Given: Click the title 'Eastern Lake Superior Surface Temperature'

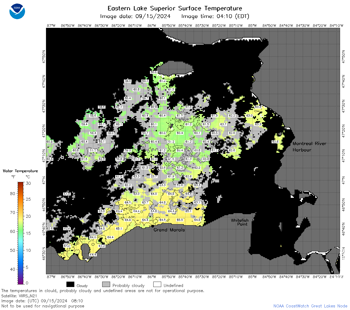Looking at the screenshot, I should pos(175,8).
